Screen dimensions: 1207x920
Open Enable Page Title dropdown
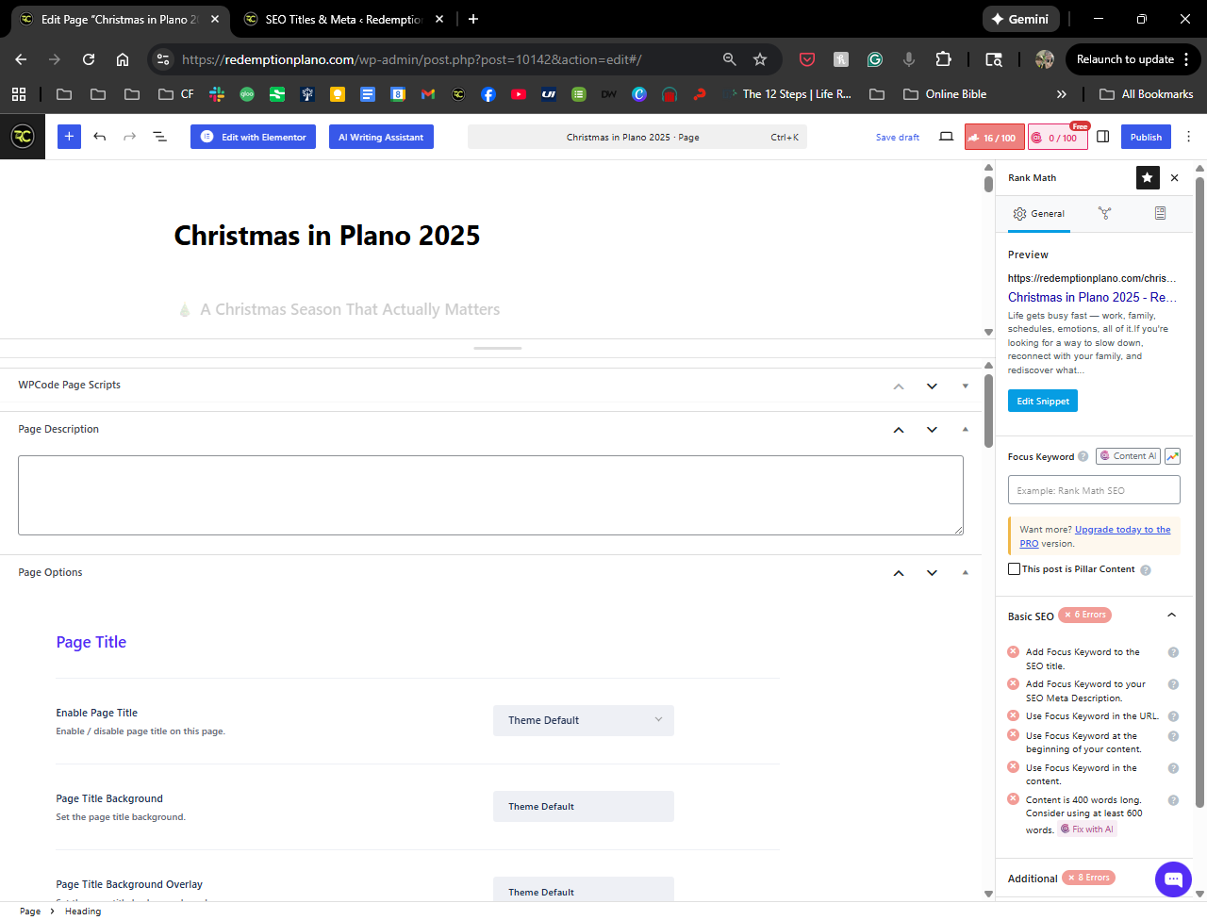coord(583,720)
